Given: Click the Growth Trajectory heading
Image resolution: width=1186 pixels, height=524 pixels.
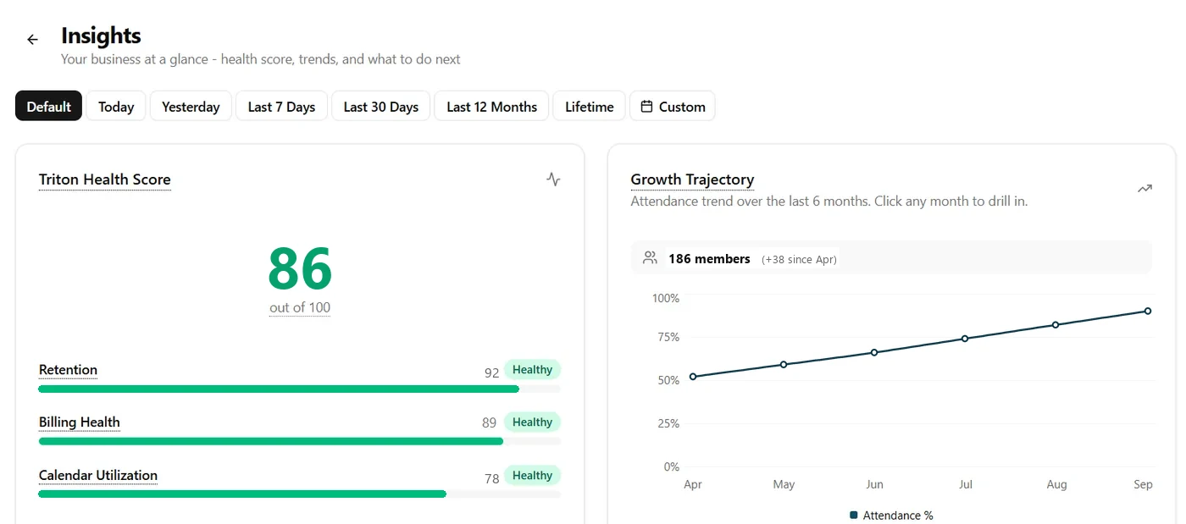Looking at the screenshot, I should point(692,179).
